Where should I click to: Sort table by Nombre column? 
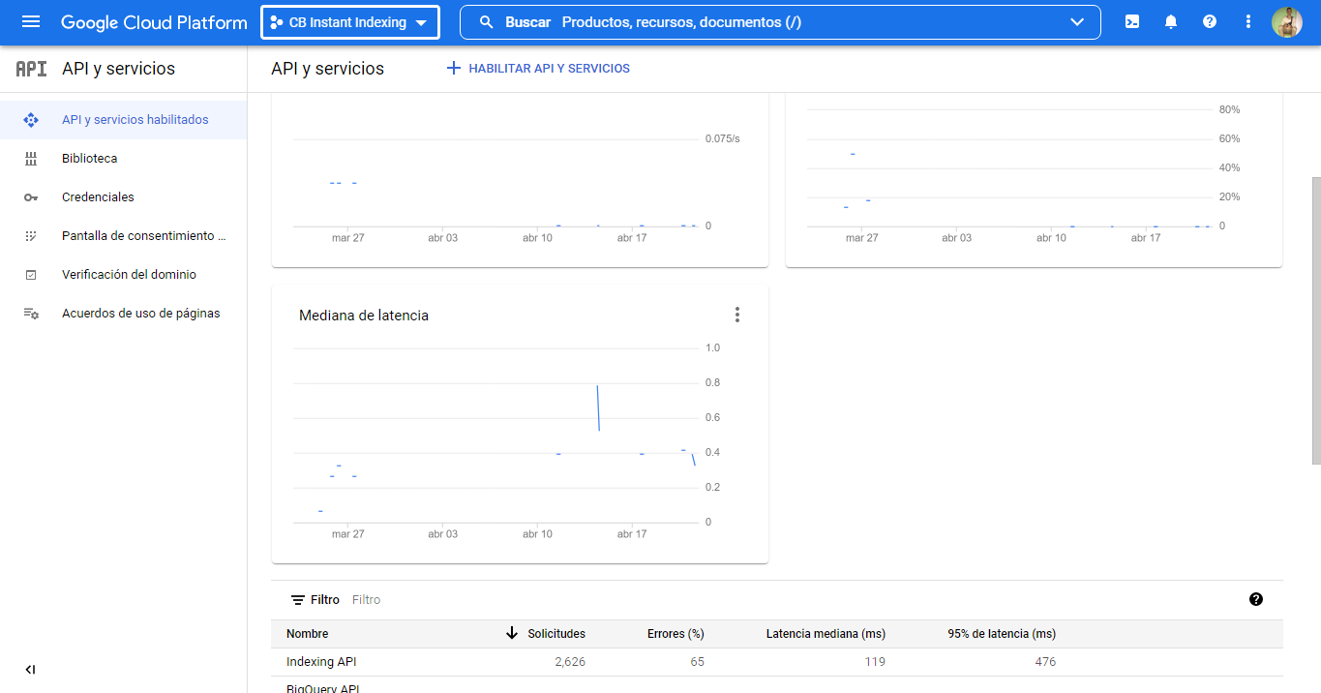[x=307, y=634]
